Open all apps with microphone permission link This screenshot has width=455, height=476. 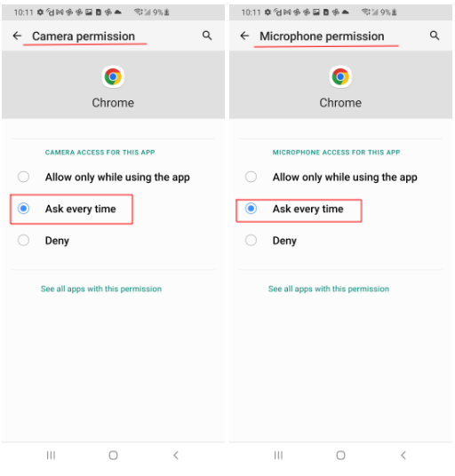pos(329,289)
